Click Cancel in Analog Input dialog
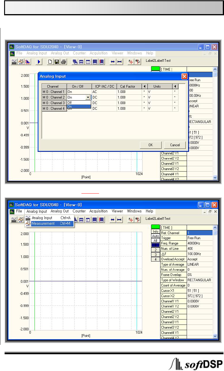 [175, 145]
